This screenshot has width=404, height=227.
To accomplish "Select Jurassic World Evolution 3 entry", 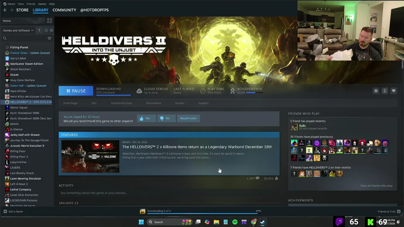I will click(x=27, y=146).
